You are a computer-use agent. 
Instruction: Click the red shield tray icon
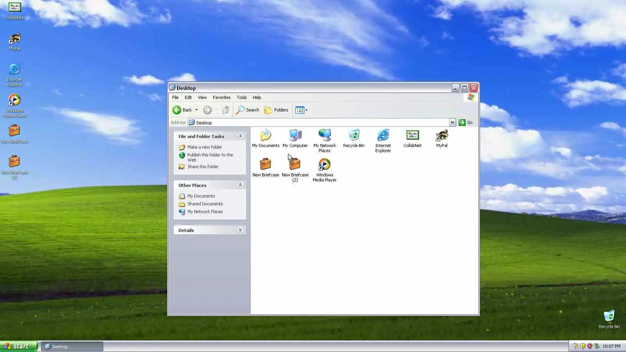click(590, 346)
